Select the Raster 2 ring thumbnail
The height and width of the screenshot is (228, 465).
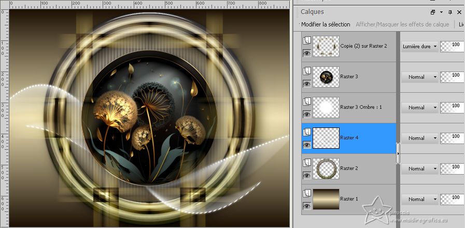(326, 168)
